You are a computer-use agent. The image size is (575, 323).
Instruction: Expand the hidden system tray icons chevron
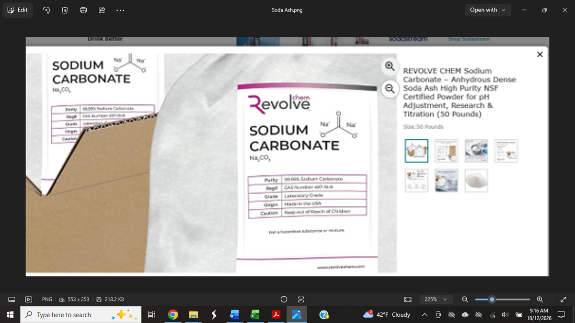point(425,315)
